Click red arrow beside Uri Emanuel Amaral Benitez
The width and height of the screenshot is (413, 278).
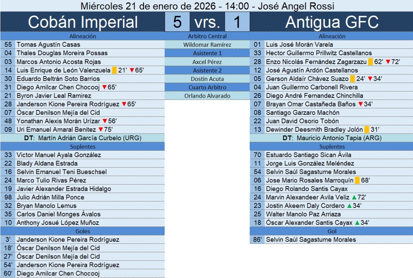[x=100, y=129]
